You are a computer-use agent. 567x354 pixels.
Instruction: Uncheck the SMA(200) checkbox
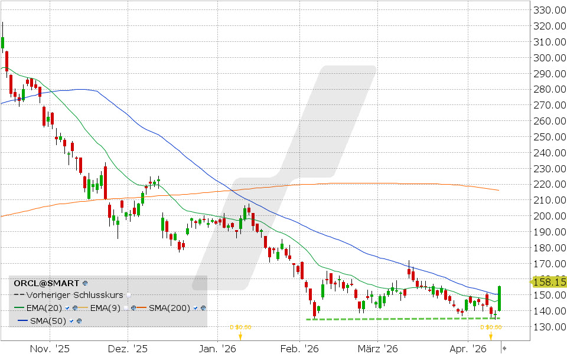(196, 308)
